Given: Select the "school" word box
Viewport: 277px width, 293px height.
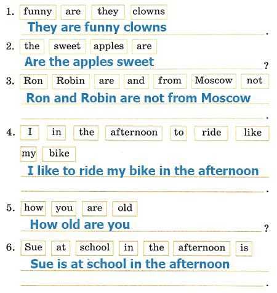Looking at the screenshot, I should tap(95, 248).
